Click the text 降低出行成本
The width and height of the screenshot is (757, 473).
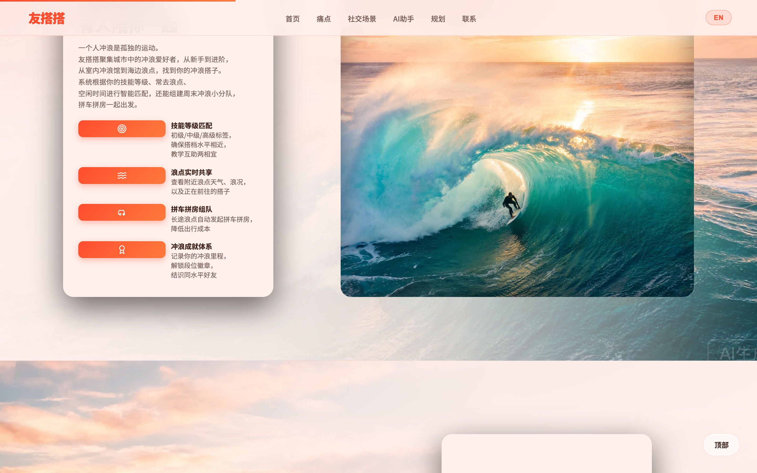tap(191, 229)
